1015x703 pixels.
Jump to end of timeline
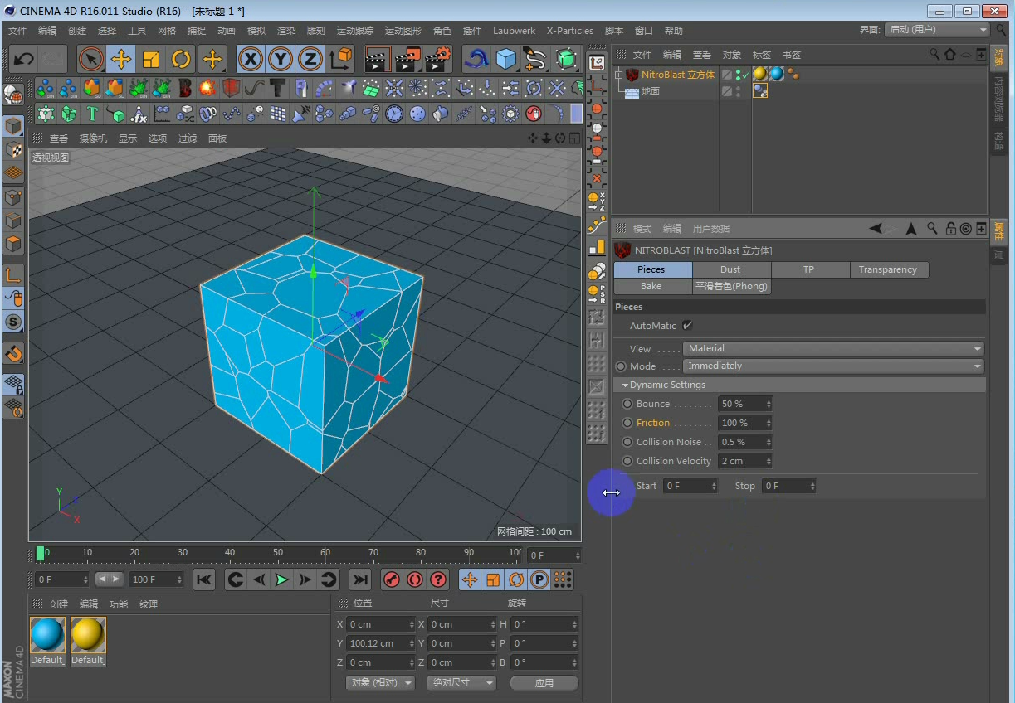[359, 579]
